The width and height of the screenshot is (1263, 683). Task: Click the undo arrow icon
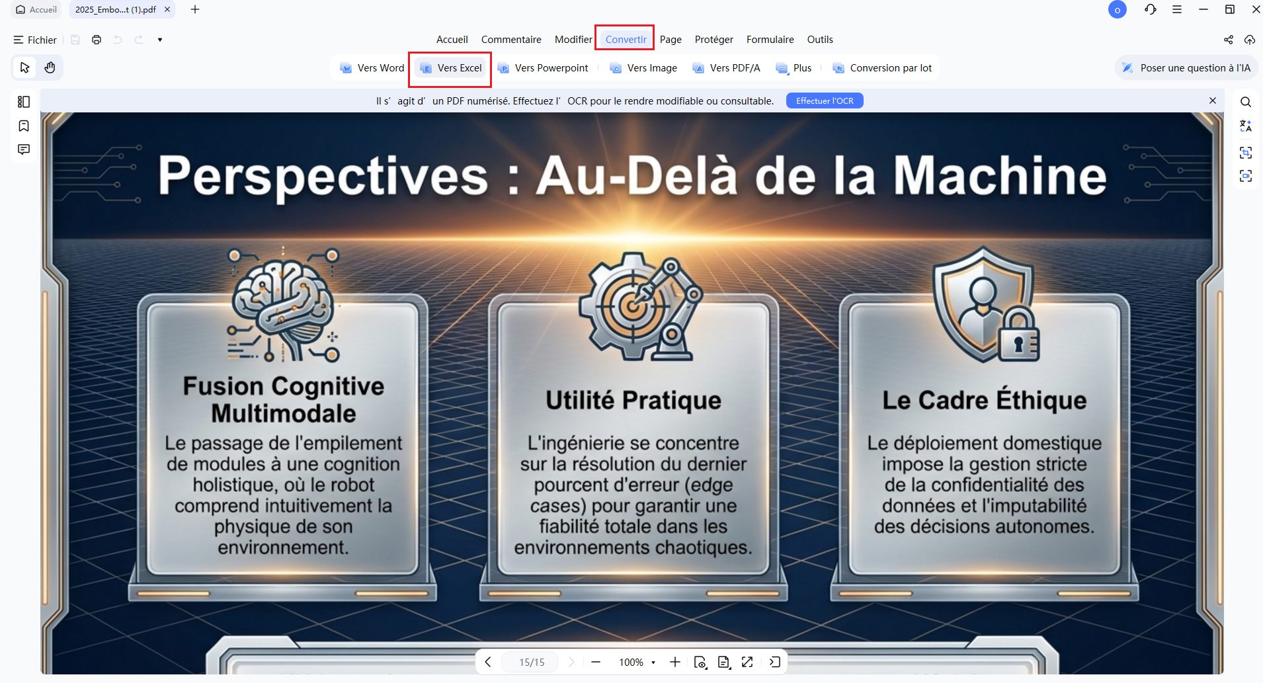118,40
